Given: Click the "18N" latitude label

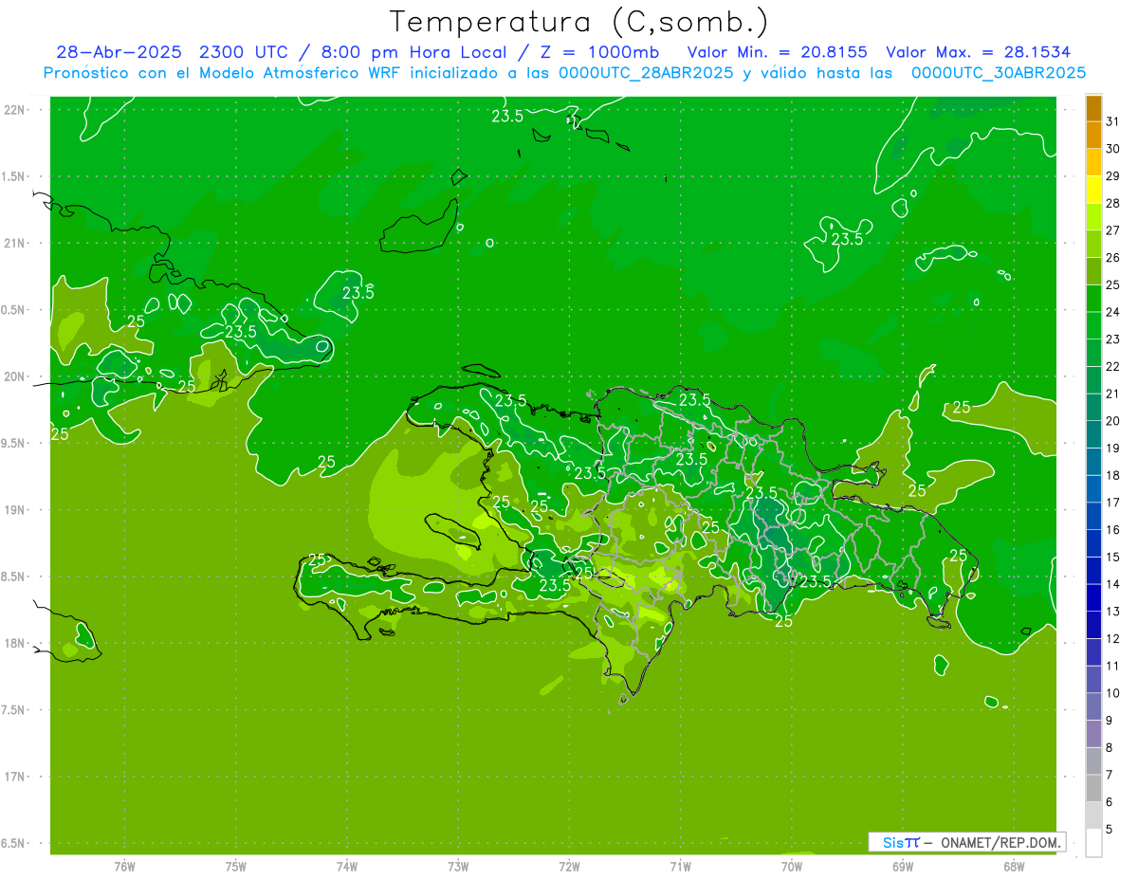Looking at the screenshot, I should 15,643.
